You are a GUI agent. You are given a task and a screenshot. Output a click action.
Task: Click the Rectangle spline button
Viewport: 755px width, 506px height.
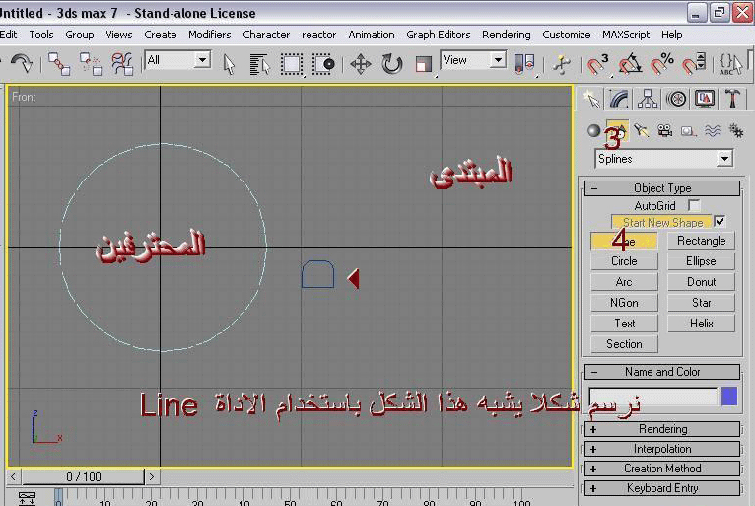(x=701, y=241)
